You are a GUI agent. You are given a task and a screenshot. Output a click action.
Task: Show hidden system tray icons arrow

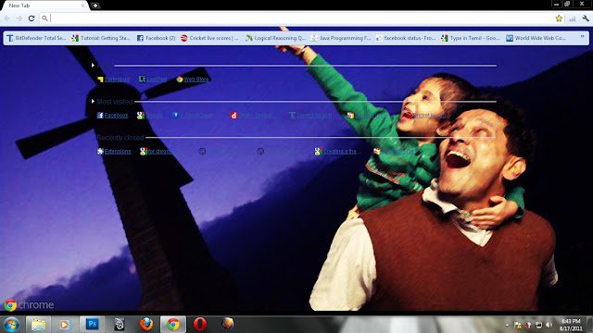pyautogui.click(x=507, y=325)
